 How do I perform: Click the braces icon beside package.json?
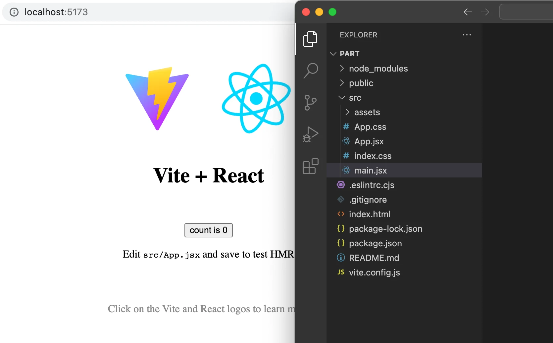pyautogui.click(x=341, y=243)
